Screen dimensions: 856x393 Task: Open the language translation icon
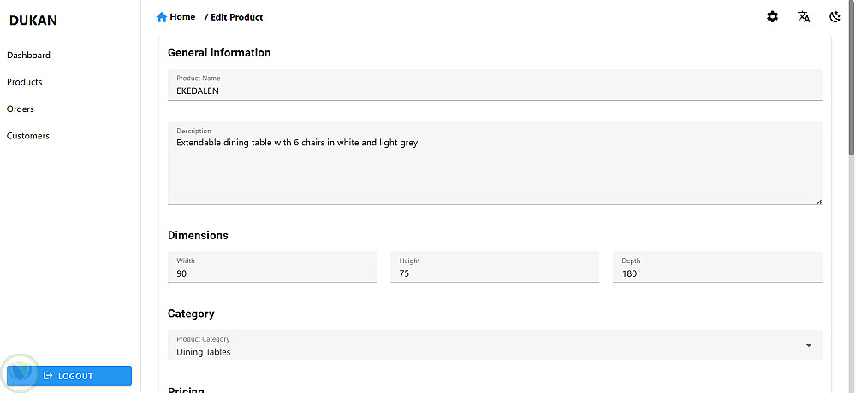(804, 16)
